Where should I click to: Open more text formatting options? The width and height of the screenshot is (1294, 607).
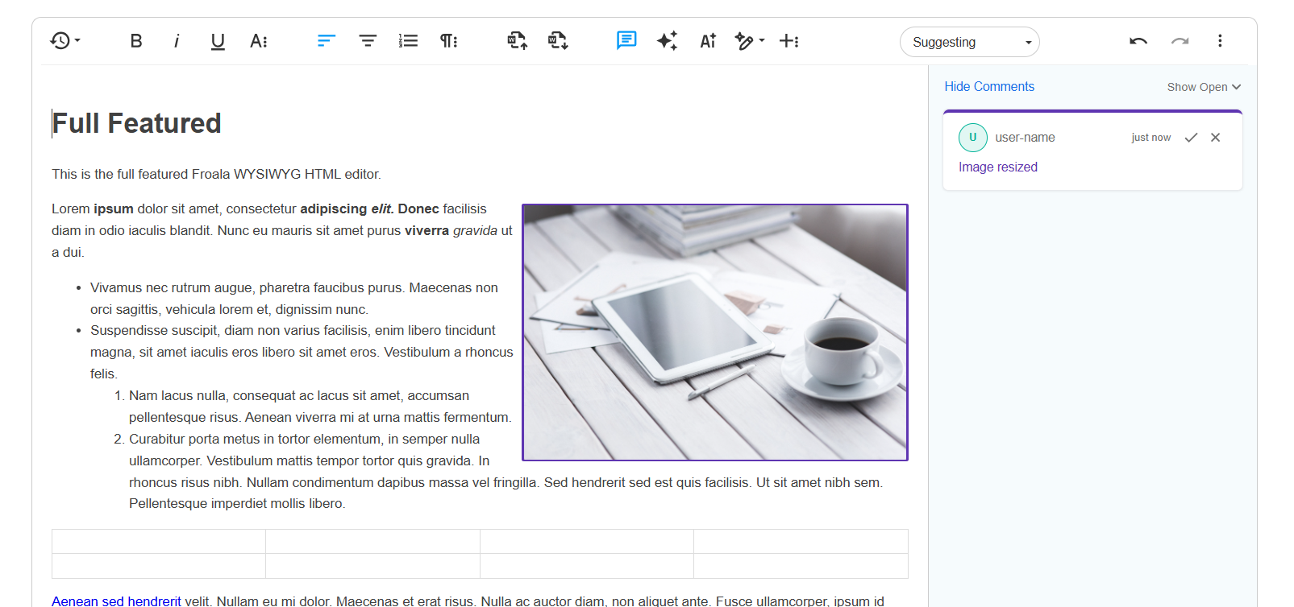[259, 41]
